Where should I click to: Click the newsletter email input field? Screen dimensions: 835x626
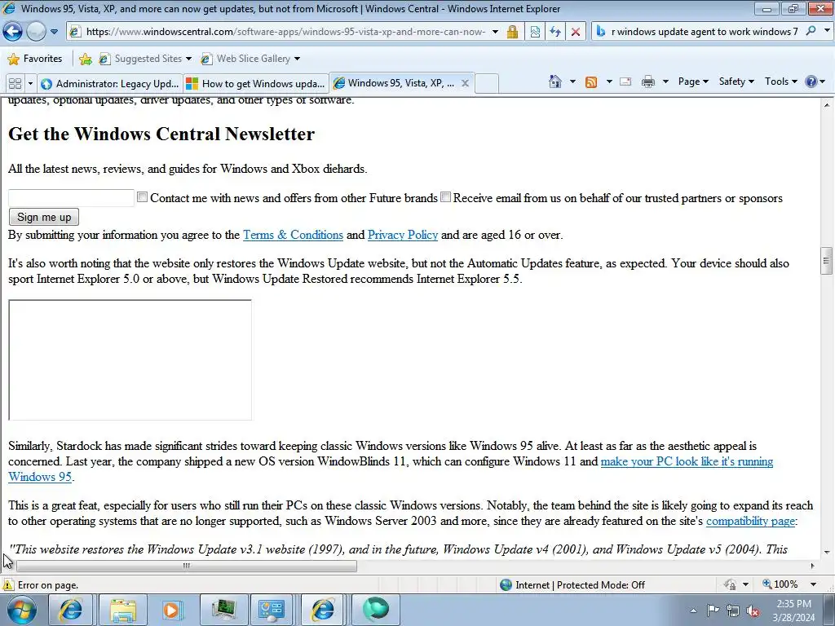pyautogui.click(x=72, y=197)
